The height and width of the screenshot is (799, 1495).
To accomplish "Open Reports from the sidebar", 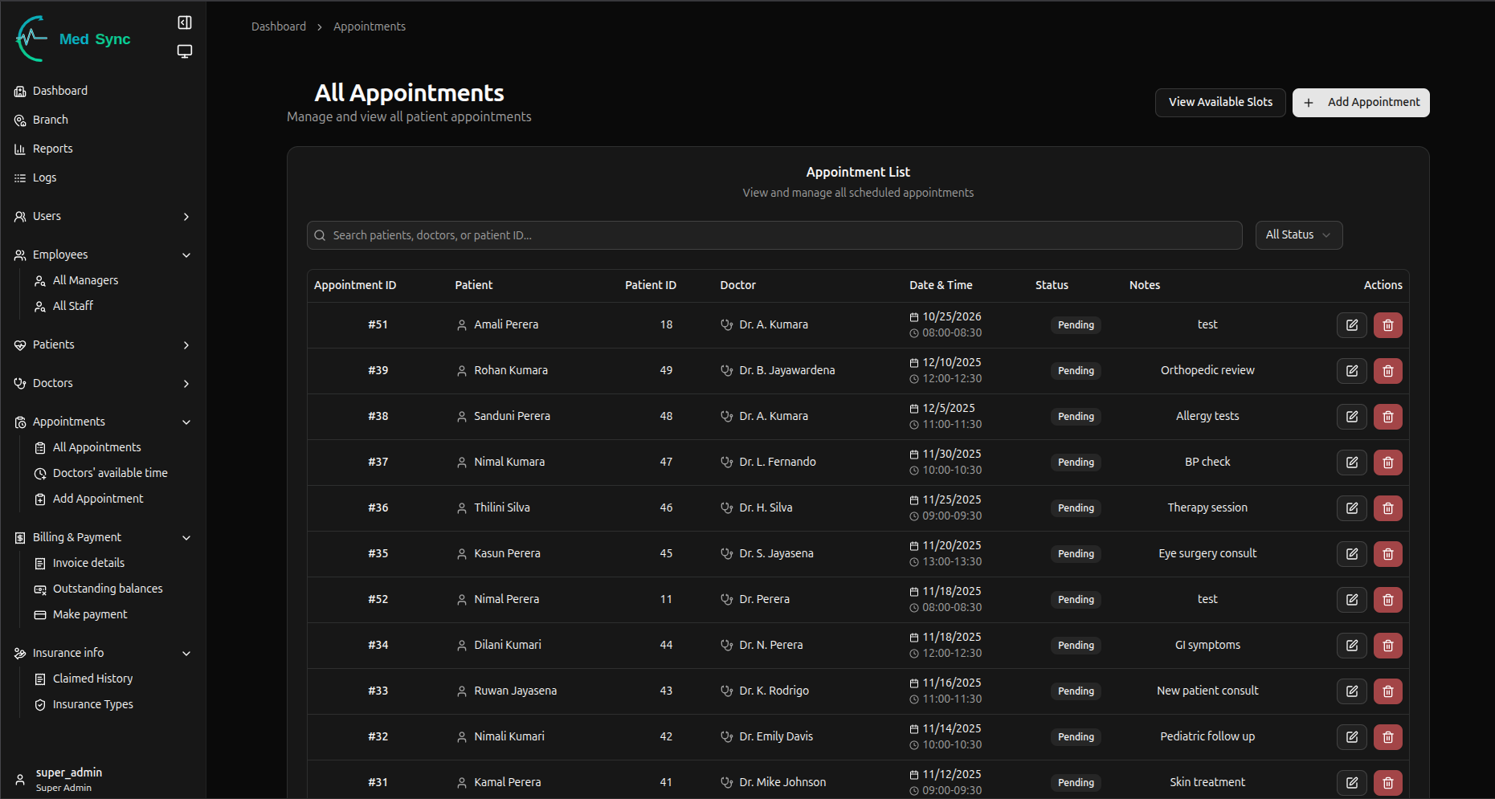I will pyautogui.click(x=52, y=149).
